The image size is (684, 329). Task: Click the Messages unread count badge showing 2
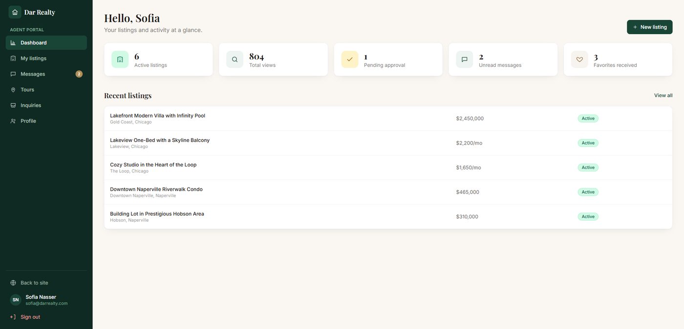coord(79,74)
